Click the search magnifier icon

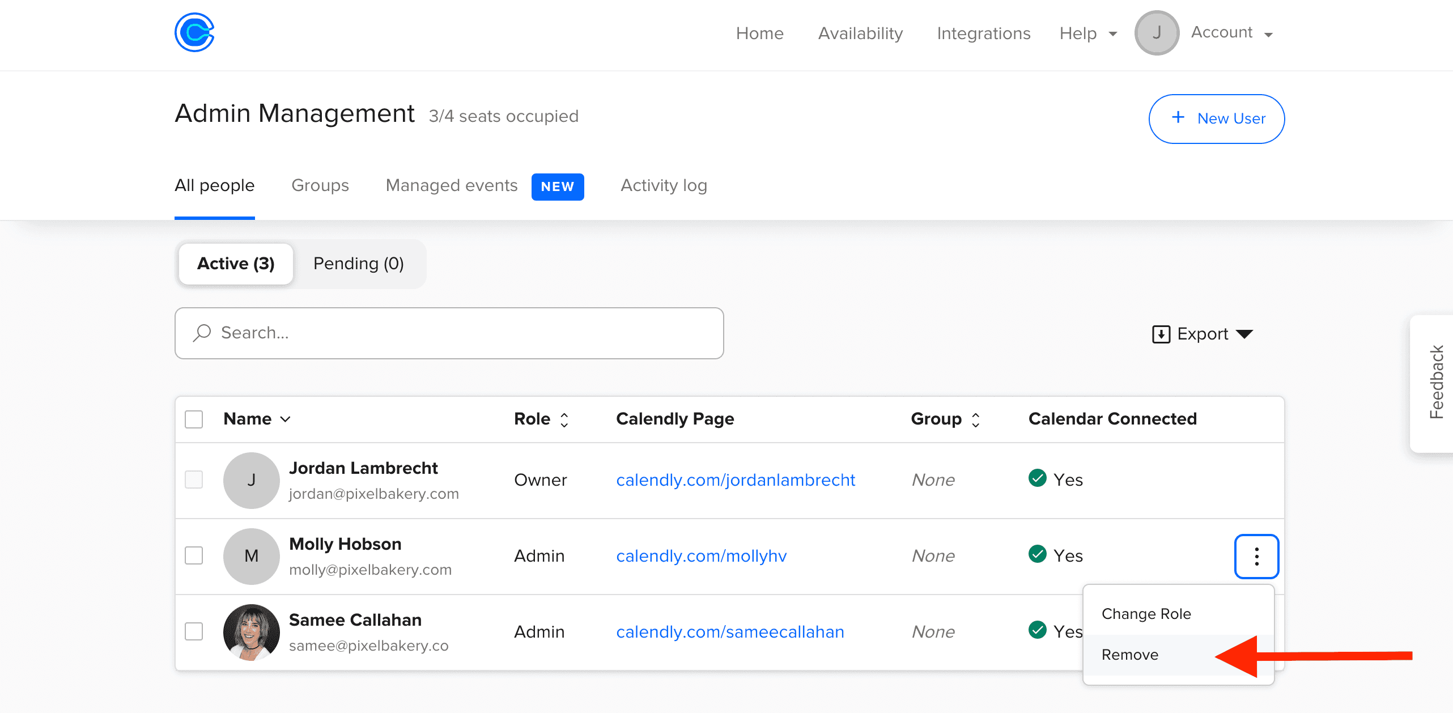tap(202, 333)
